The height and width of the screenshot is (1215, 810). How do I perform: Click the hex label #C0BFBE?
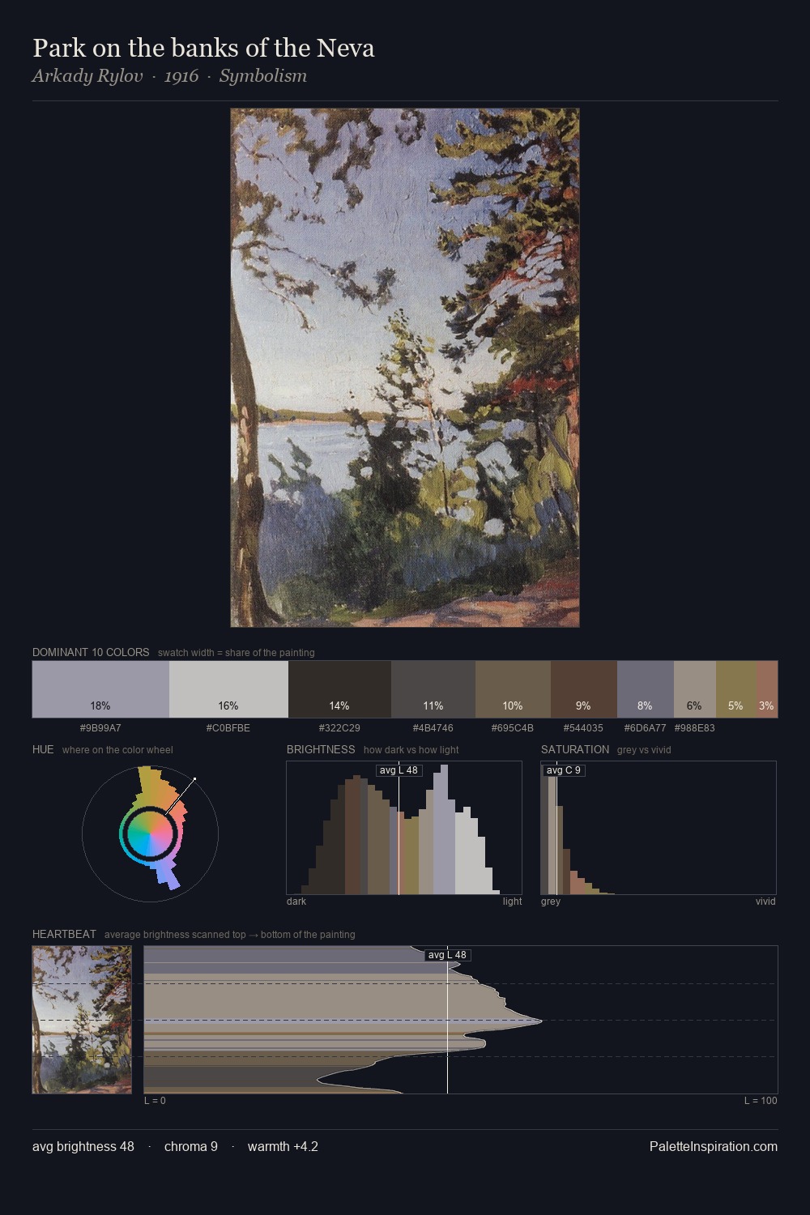[228, 728]
